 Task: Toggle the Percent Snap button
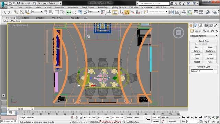tap(132, 12)
